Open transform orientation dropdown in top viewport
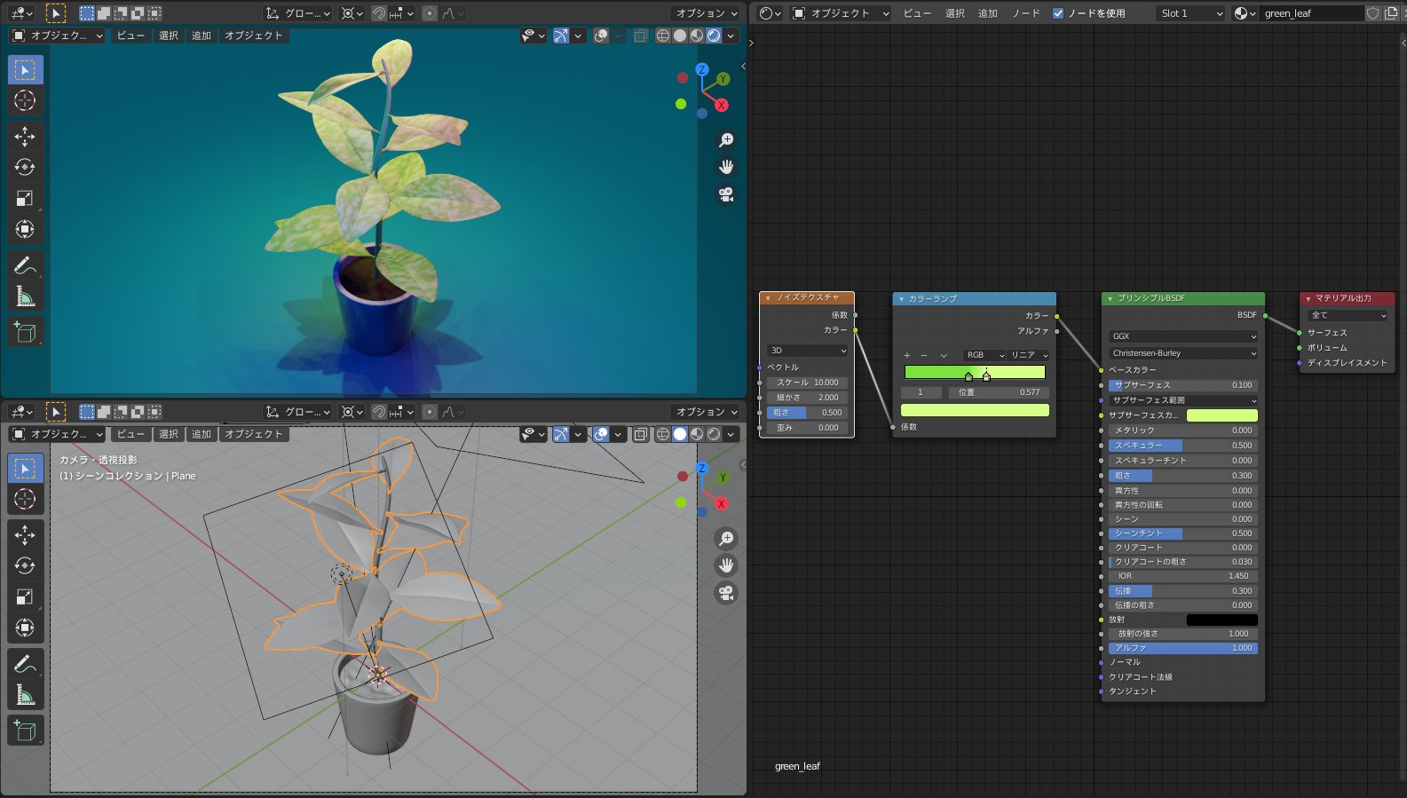1407x798 pixels. (298, 13)
